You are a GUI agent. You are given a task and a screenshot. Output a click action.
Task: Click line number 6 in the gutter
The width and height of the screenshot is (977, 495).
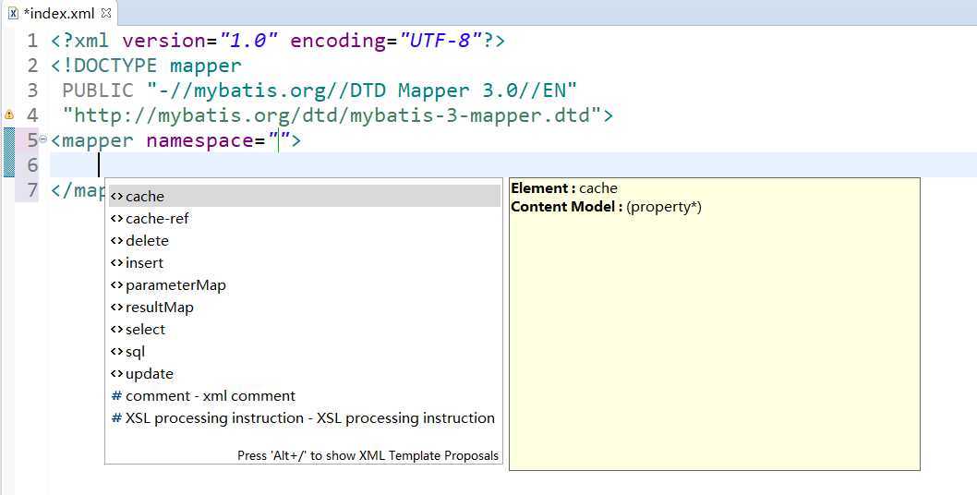[x=31, y=165]
